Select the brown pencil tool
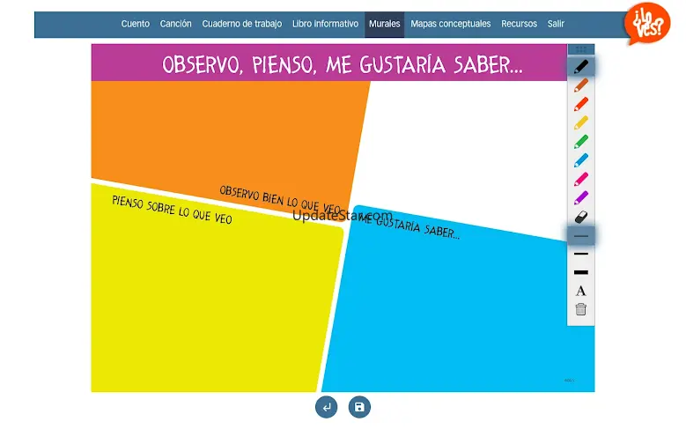686x429 pixels. 580,85
